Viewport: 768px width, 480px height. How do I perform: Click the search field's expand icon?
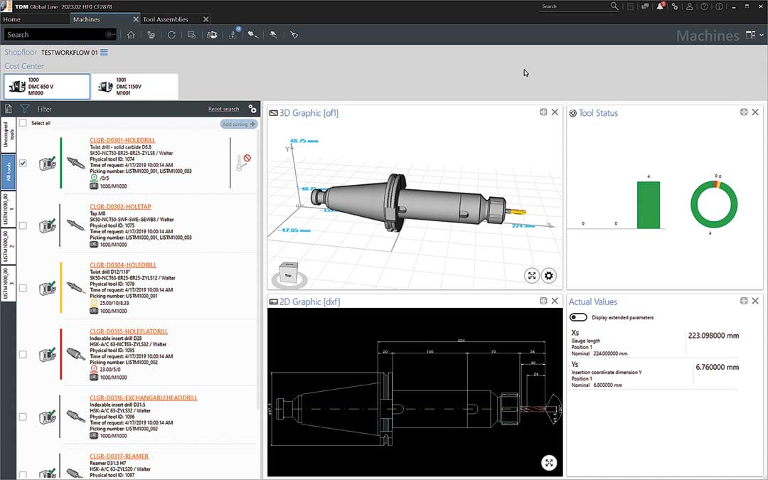[x=111, y=34]
